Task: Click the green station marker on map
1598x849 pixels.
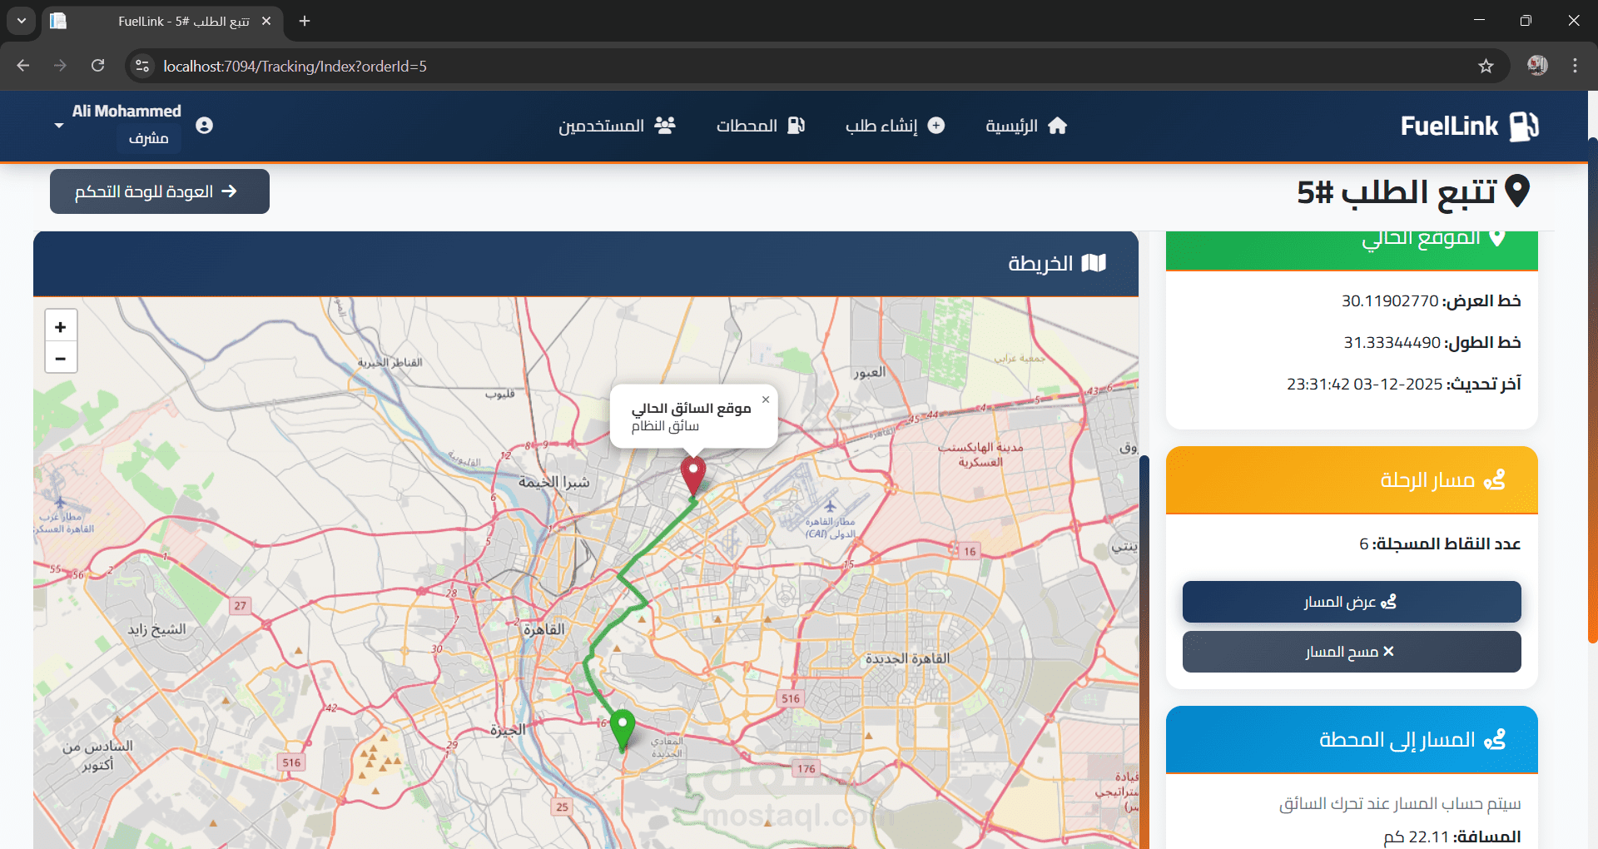Action: (x=622, y=730)
